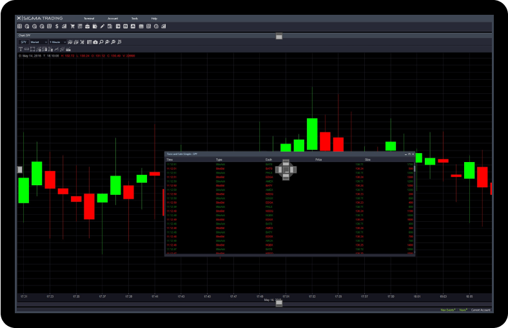Click the top arrow of docking guide
508x328 pixels.
[x=286, y=163]
